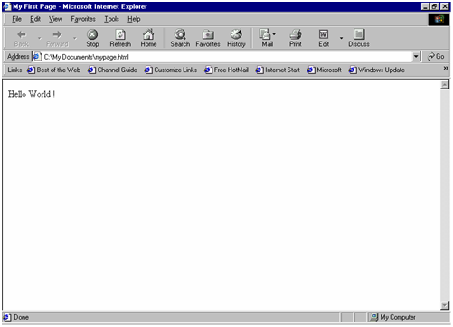This screenshot has height=327, width=453.
Task: Open Windows Update link
Action: (x=377, y=70)
